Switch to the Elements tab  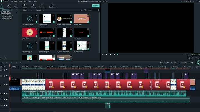42,6
